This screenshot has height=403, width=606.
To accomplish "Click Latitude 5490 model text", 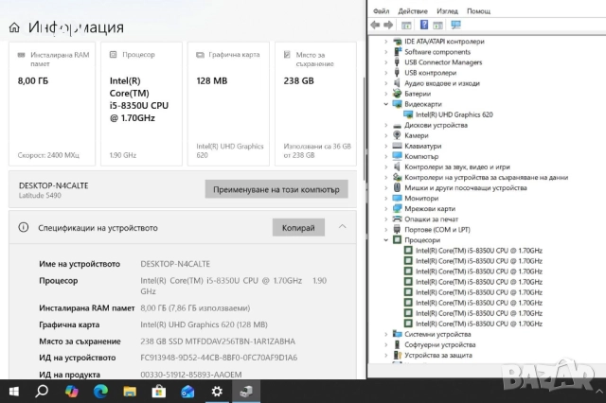I will coord(40,195).
